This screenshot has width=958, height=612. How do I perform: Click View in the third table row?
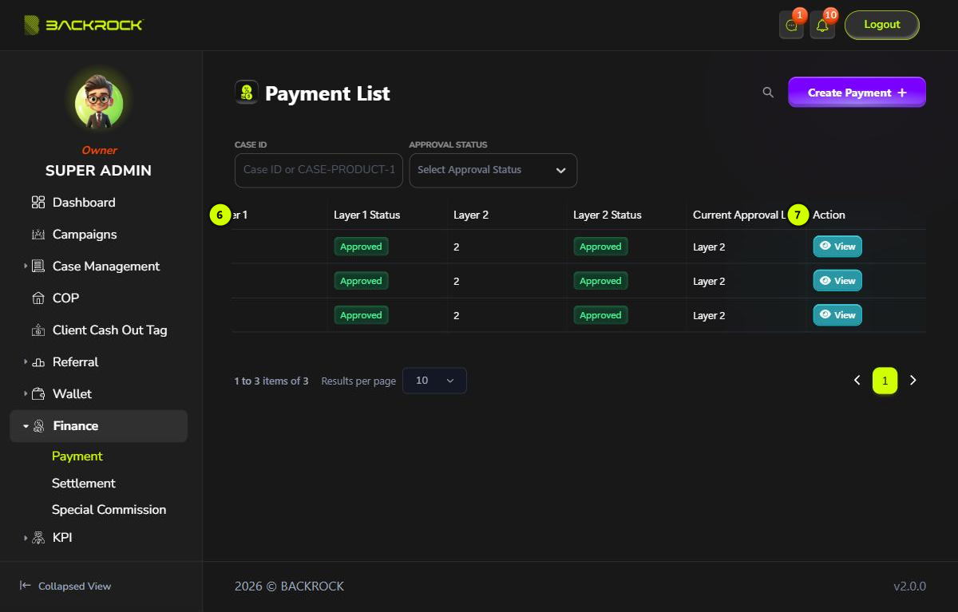point(837,315)
